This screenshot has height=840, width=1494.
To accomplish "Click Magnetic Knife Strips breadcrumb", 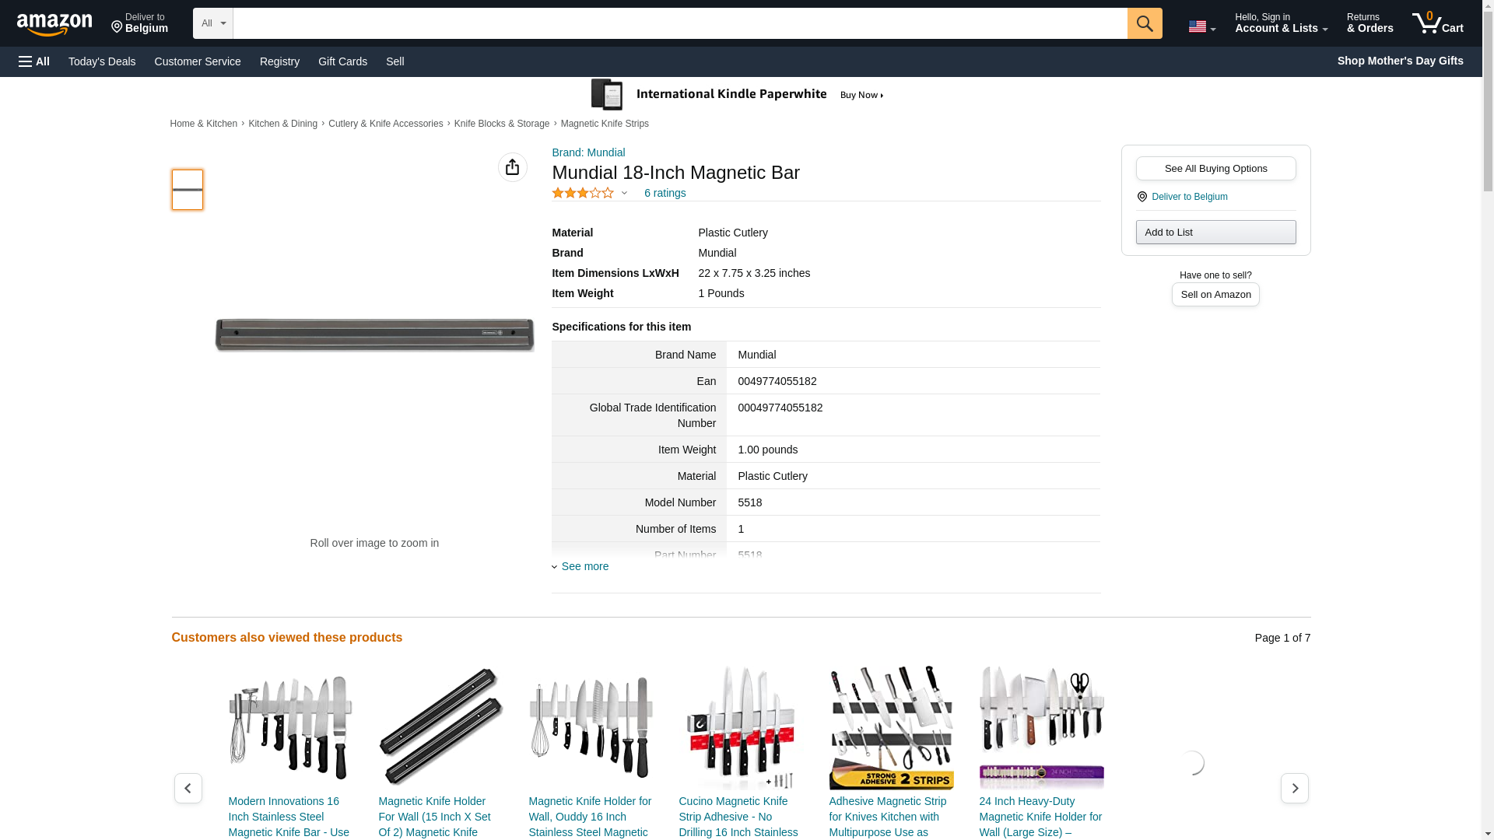I will [605, 124].
